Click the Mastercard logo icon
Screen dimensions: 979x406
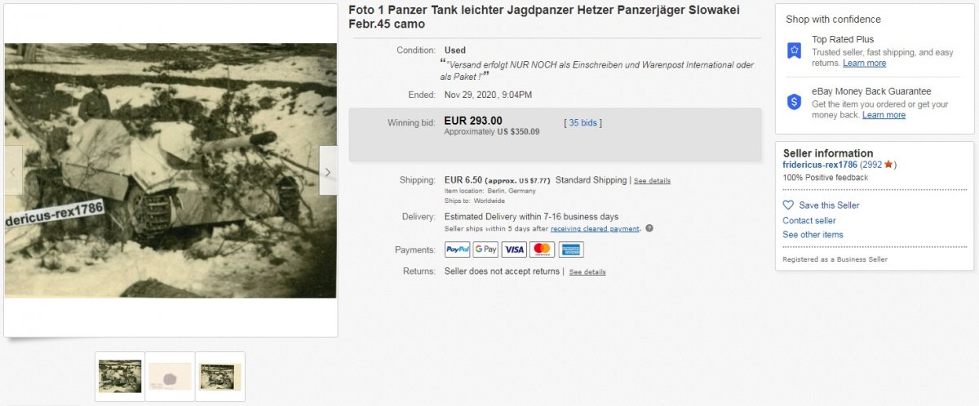click(x=543, y=250)
